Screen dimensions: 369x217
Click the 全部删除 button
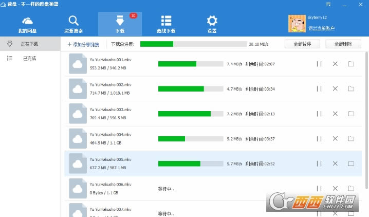coord(343,44)
